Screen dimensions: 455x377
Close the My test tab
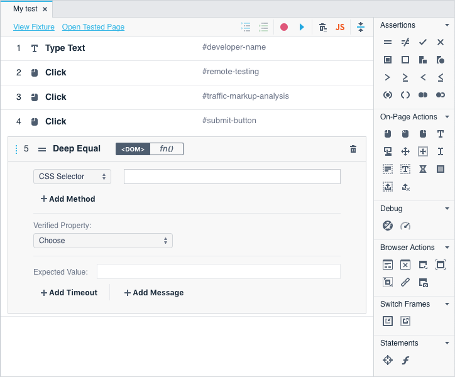(x=45, y=9)
